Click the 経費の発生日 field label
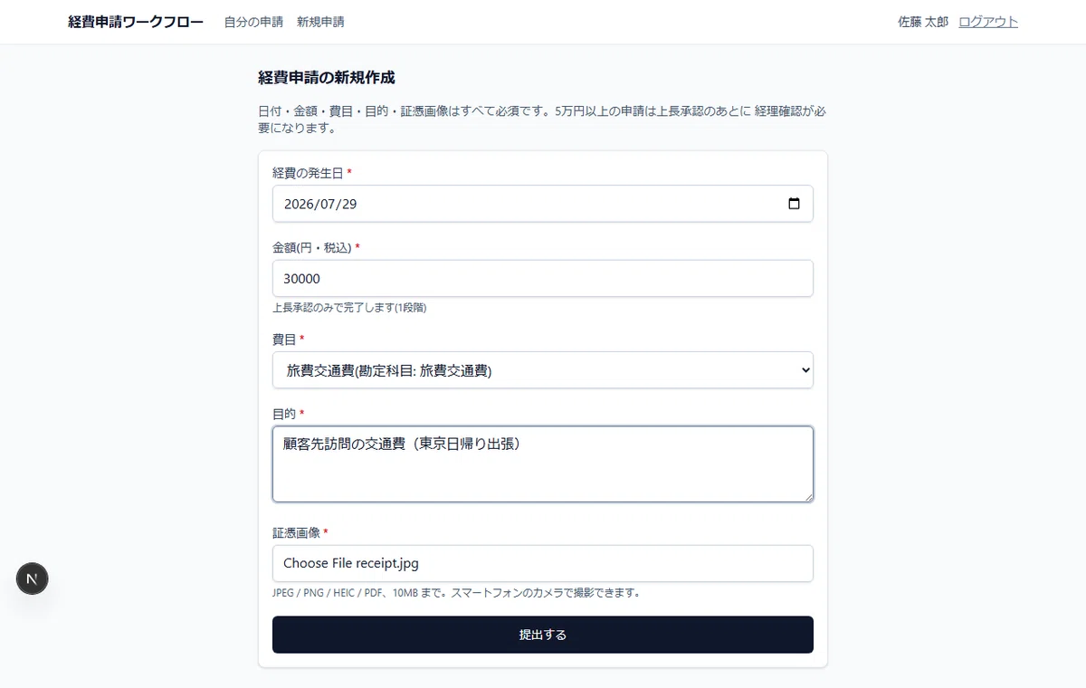1086x688 pixels. (x=309, y=172)
